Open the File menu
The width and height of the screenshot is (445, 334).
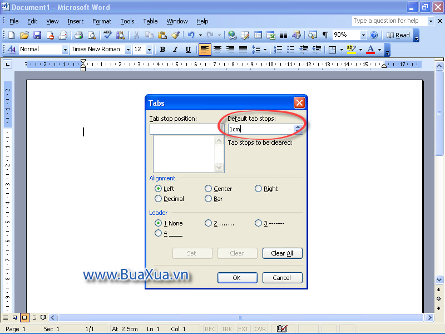pos(14,21)
